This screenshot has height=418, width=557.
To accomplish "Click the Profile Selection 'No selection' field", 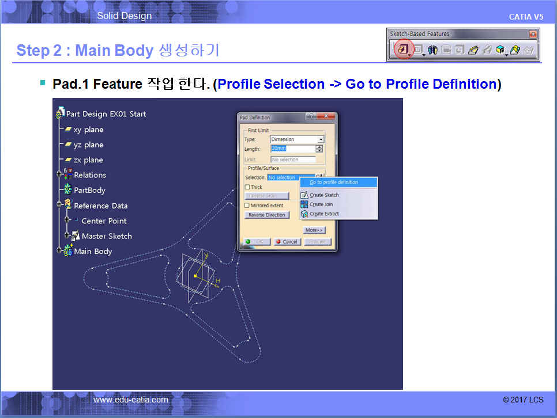I will click(x=291, y=177).
